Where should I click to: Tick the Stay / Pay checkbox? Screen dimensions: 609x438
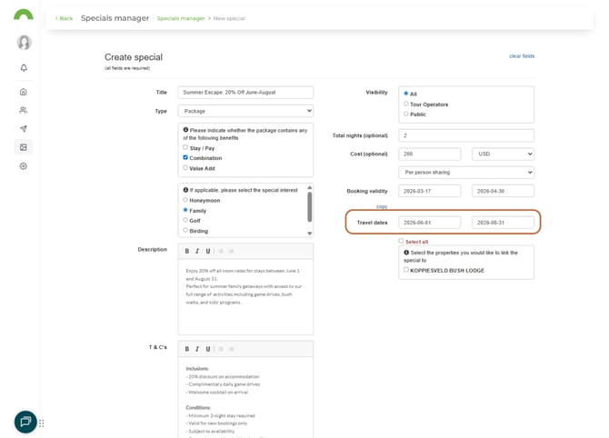pyautogui.click(x=186, y=147)
